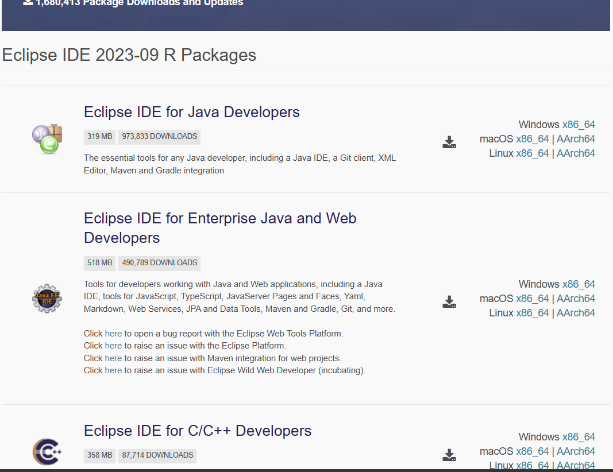Open Eclipse IDE for C/C++ Developers title
The height and width of the screenshot is (472, 613).
pos(198,431)
